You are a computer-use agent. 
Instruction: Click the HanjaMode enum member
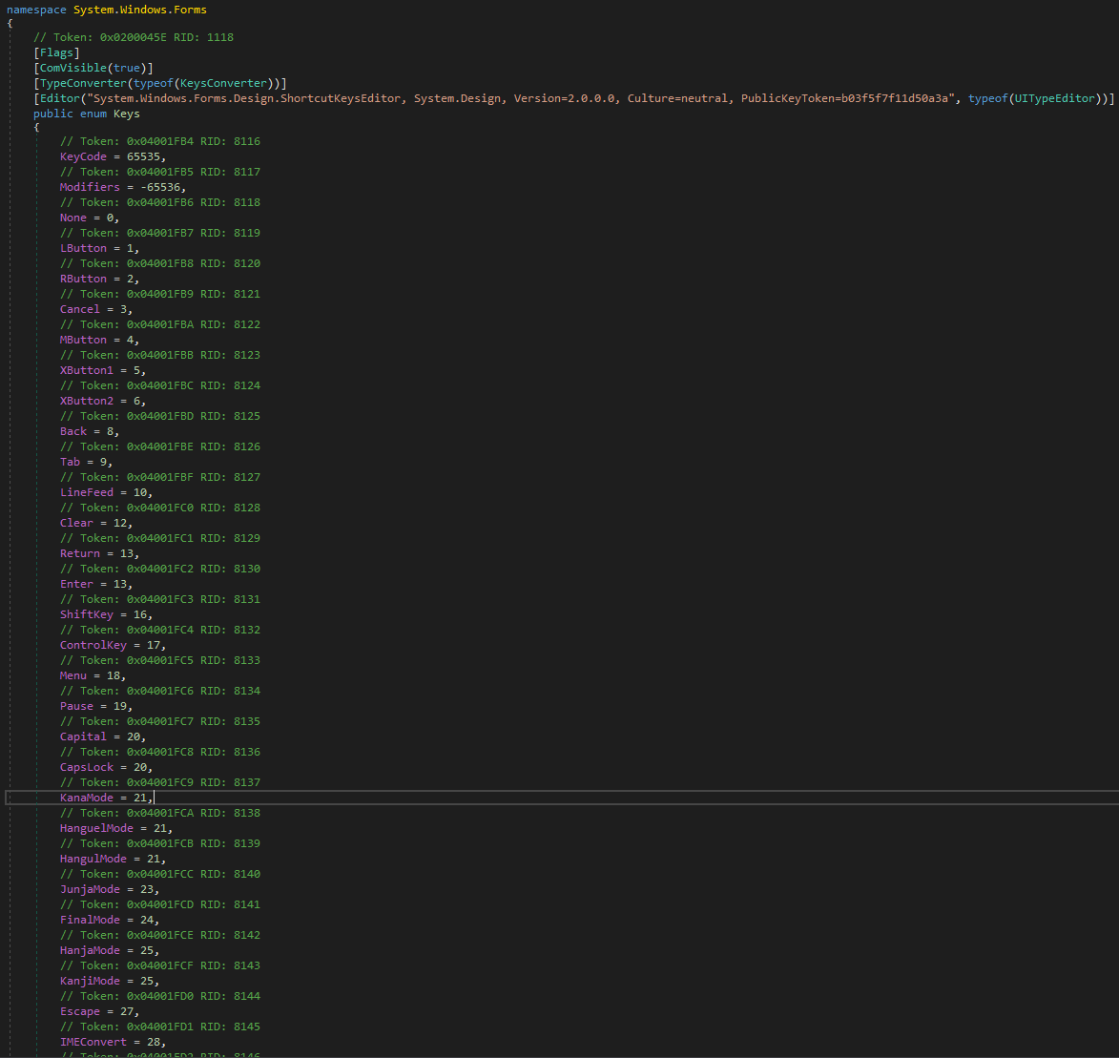pos(90,950)
